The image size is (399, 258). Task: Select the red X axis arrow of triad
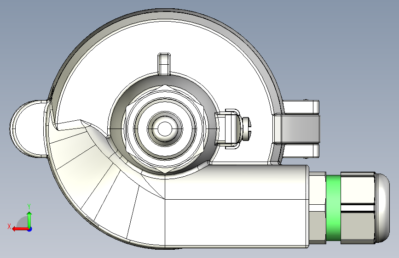pos(20,229)
